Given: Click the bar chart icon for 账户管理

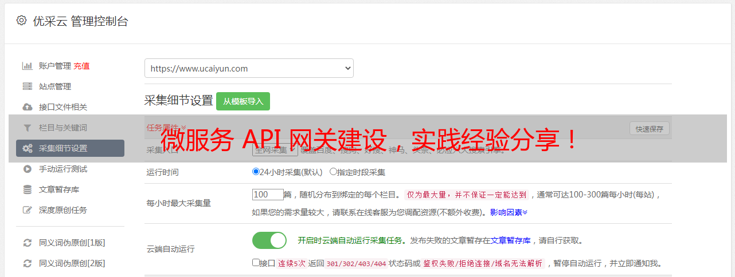Looking at the screenshot, I should (x=28, y=66).
